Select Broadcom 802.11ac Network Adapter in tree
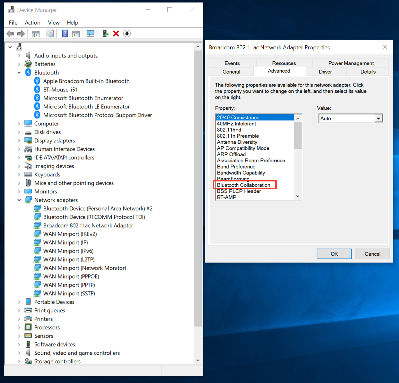 coord(88,225)
